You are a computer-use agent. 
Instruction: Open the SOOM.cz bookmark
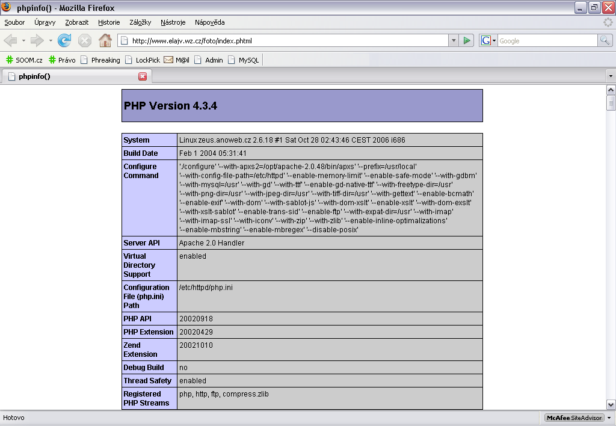24,60
